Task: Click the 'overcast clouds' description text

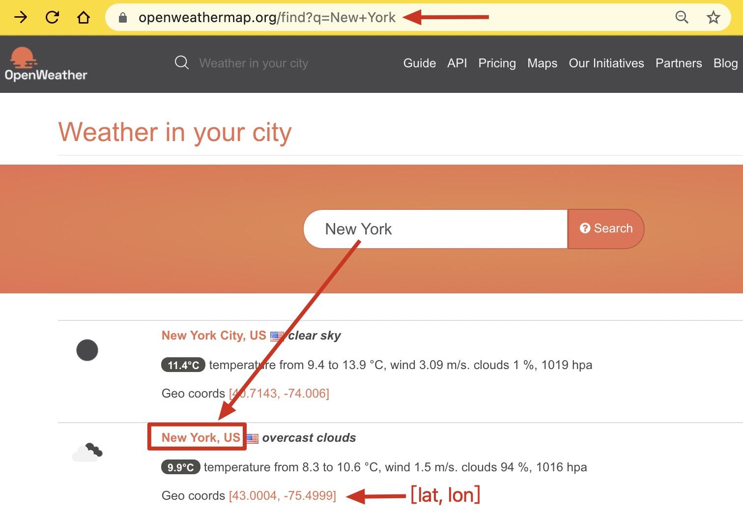Action: click(x=309, y=438)
